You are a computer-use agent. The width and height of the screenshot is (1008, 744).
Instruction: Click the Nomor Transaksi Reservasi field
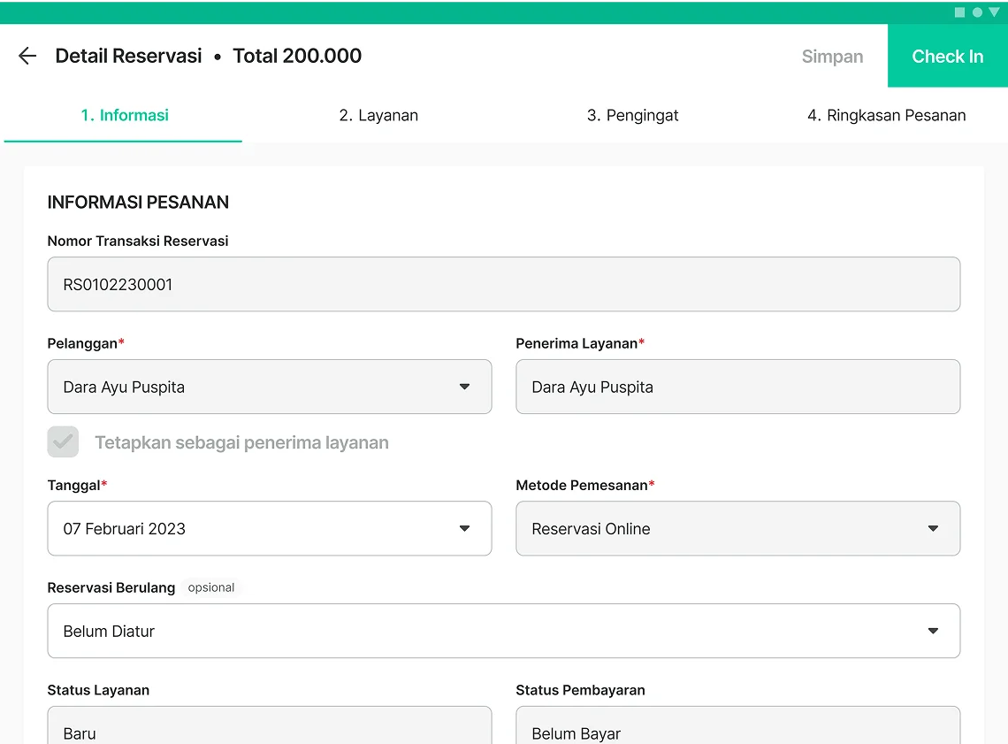point(503,284)
